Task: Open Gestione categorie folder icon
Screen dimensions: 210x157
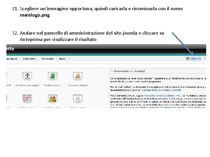Action: coord(78,76)
